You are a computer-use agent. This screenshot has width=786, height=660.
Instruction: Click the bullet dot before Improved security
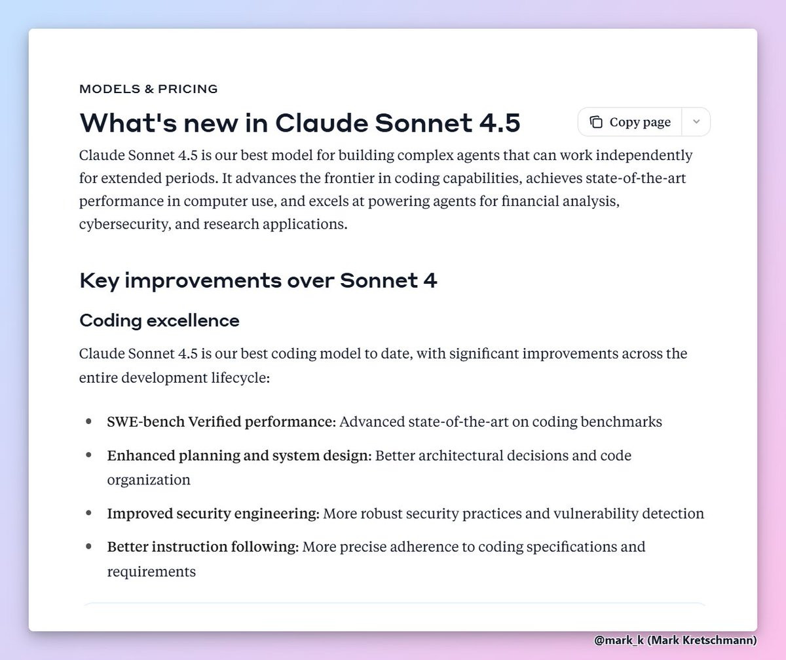[x=88, y=513]
